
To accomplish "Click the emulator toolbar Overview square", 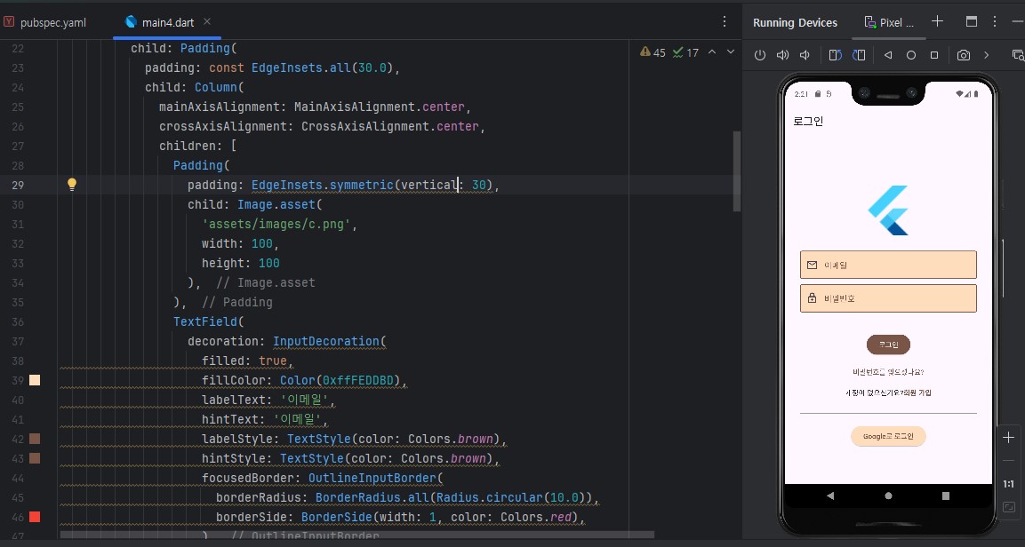I will pyautogui.click(x=934, y=55).
